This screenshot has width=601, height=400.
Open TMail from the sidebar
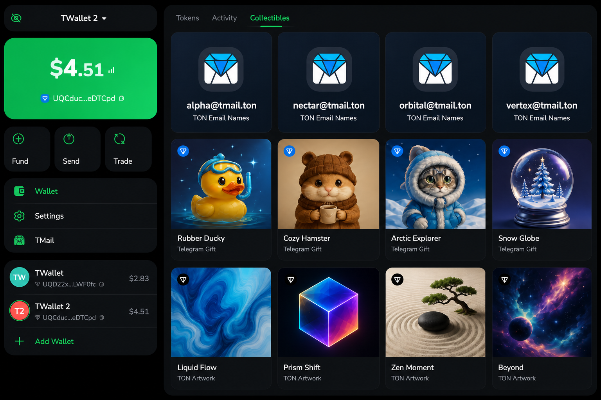(81, 240)
